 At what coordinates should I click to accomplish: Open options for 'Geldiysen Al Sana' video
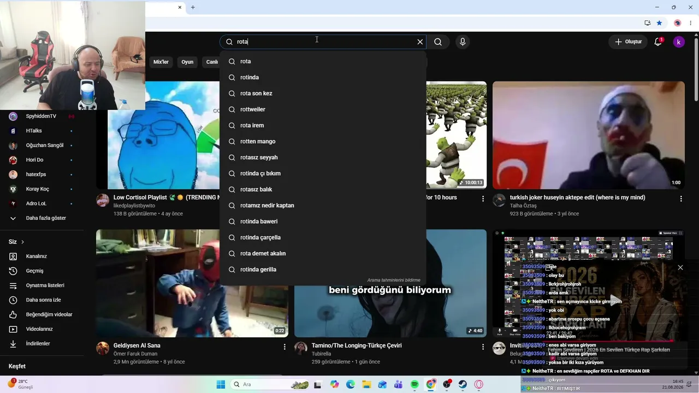tap(285, 347)
